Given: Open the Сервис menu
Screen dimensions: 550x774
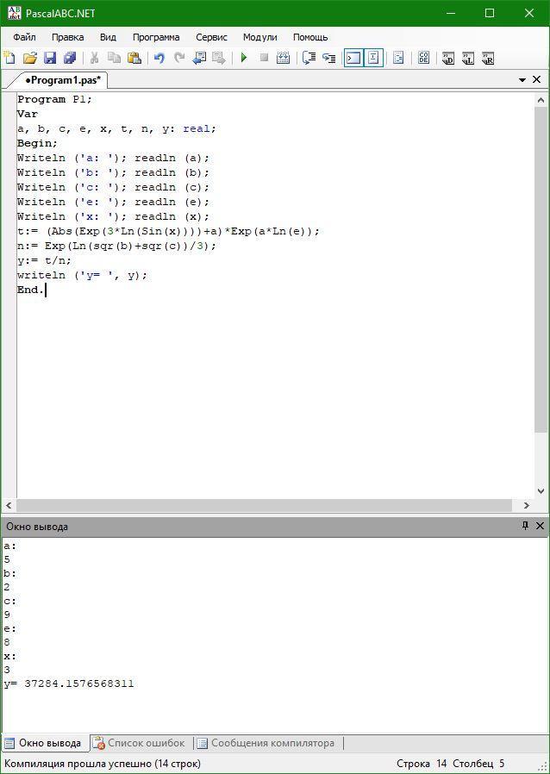Looking at the screenshot, I should click(211, 38).
